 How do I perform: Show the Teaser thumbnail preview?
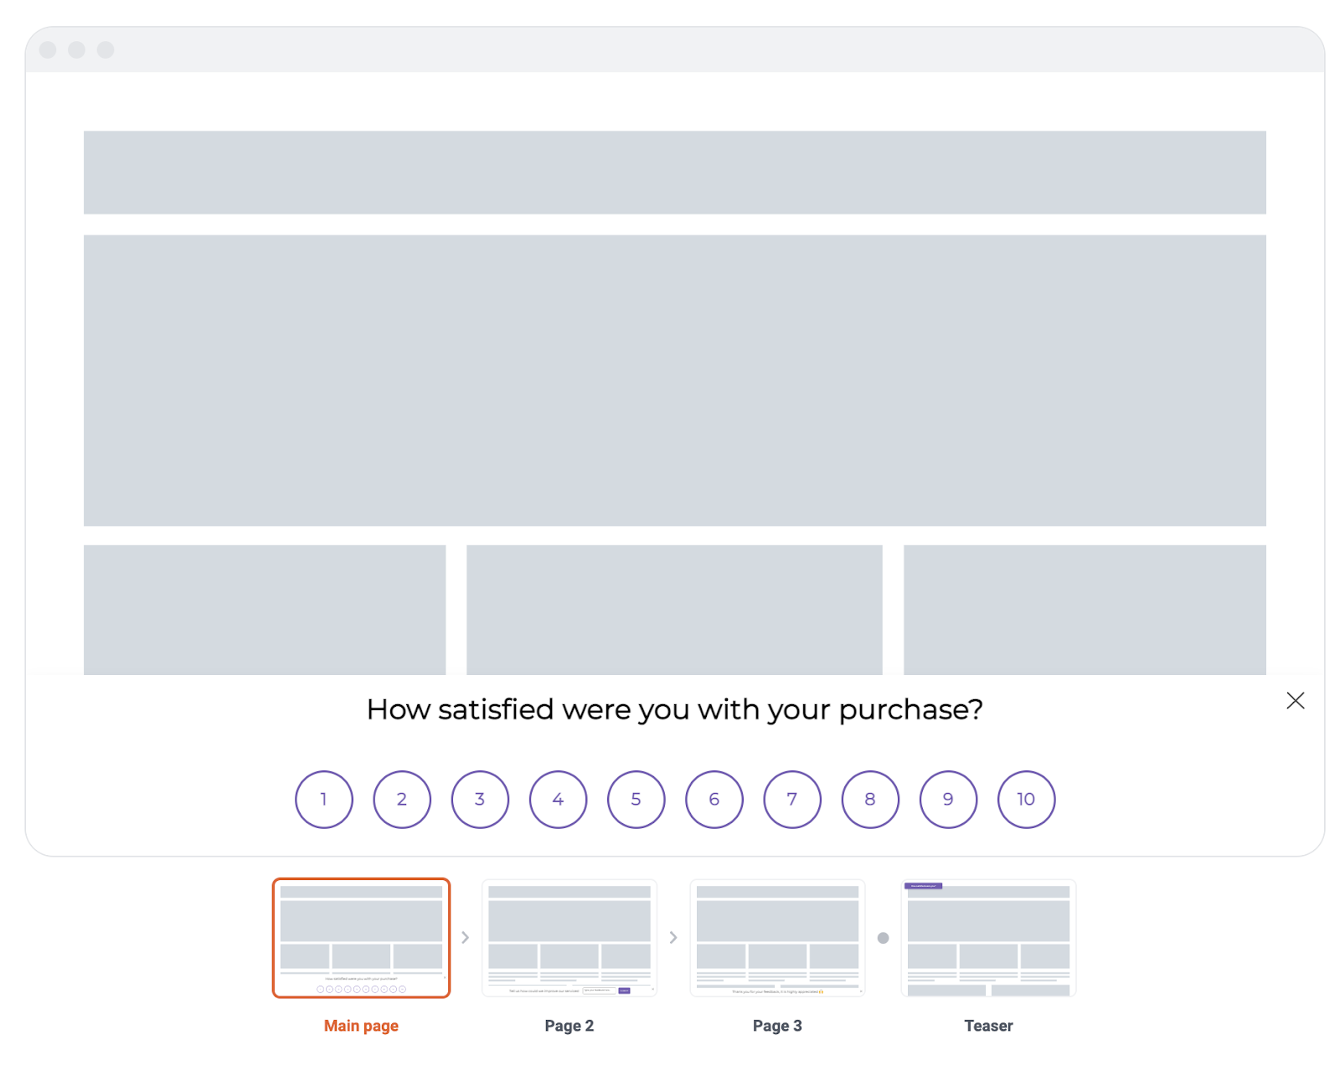pos(988,938)
